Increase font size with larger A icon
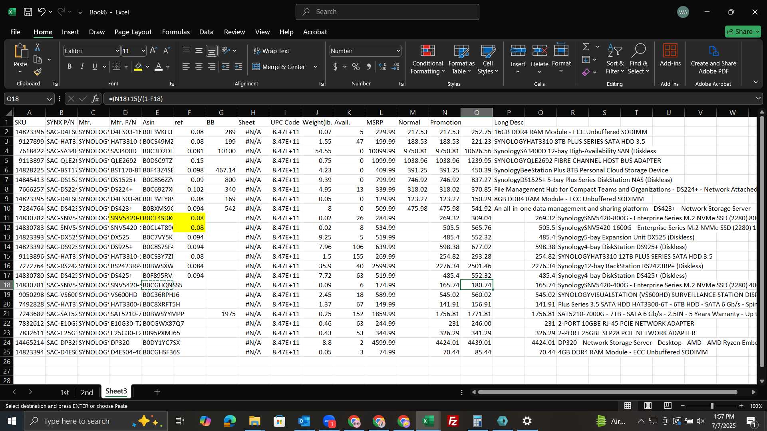The image size is (767, 431). pos(153,51)
